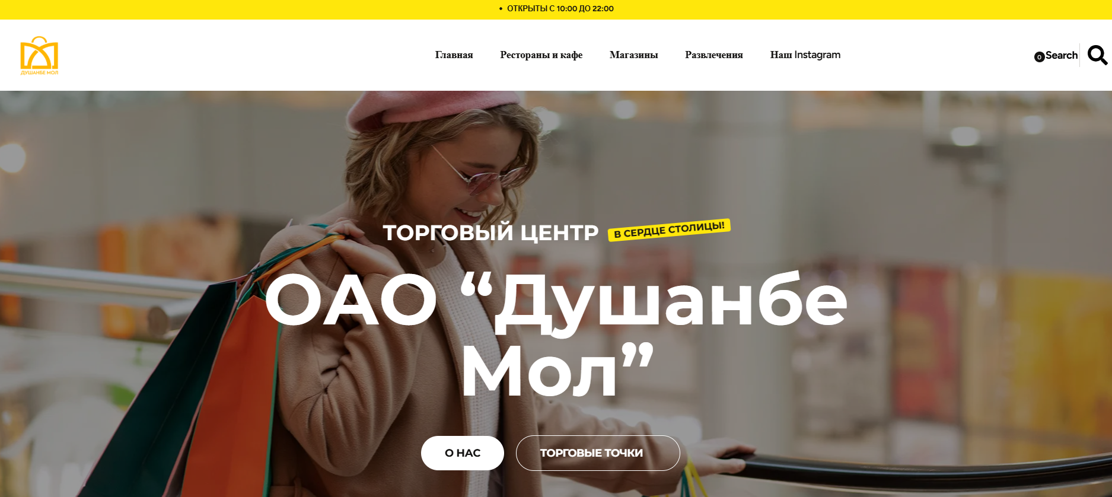Click the Душанбе Мол logo icon

click(39, 55)
